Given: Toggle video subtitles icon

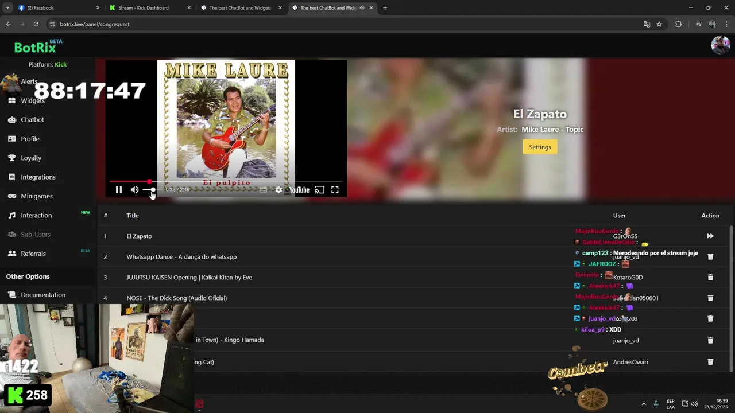Looking at the screenshot, I should tap(264, 190).
